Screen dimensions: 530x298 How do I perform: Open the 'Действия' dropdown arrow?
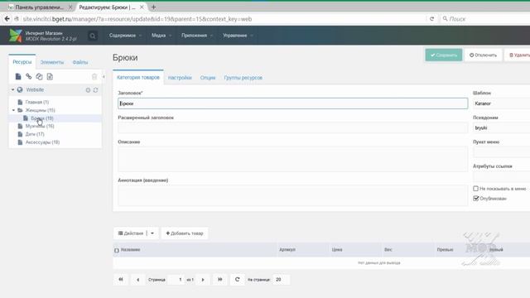pos(152,233)
